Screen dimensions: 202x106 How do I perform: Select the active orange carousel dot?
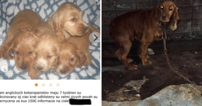click(x=36, y=85)
